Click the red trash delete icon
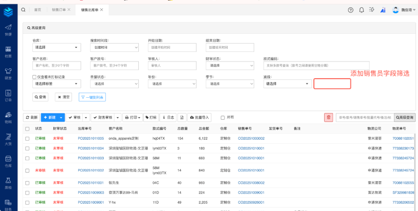Image resolution: width=418 pixels, height=211 pixels. 329,117
